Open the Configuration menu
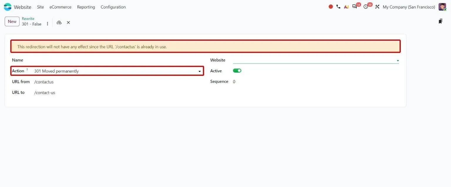The width and height of the screenshot is (451, 187). [x=113, y=7]
